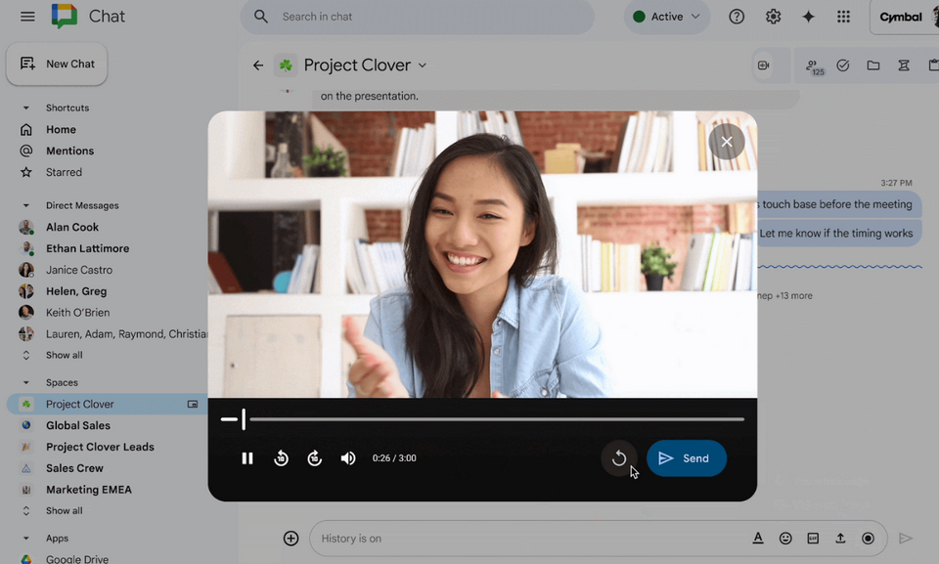Start a New Chat

click(x=57, y=65)
